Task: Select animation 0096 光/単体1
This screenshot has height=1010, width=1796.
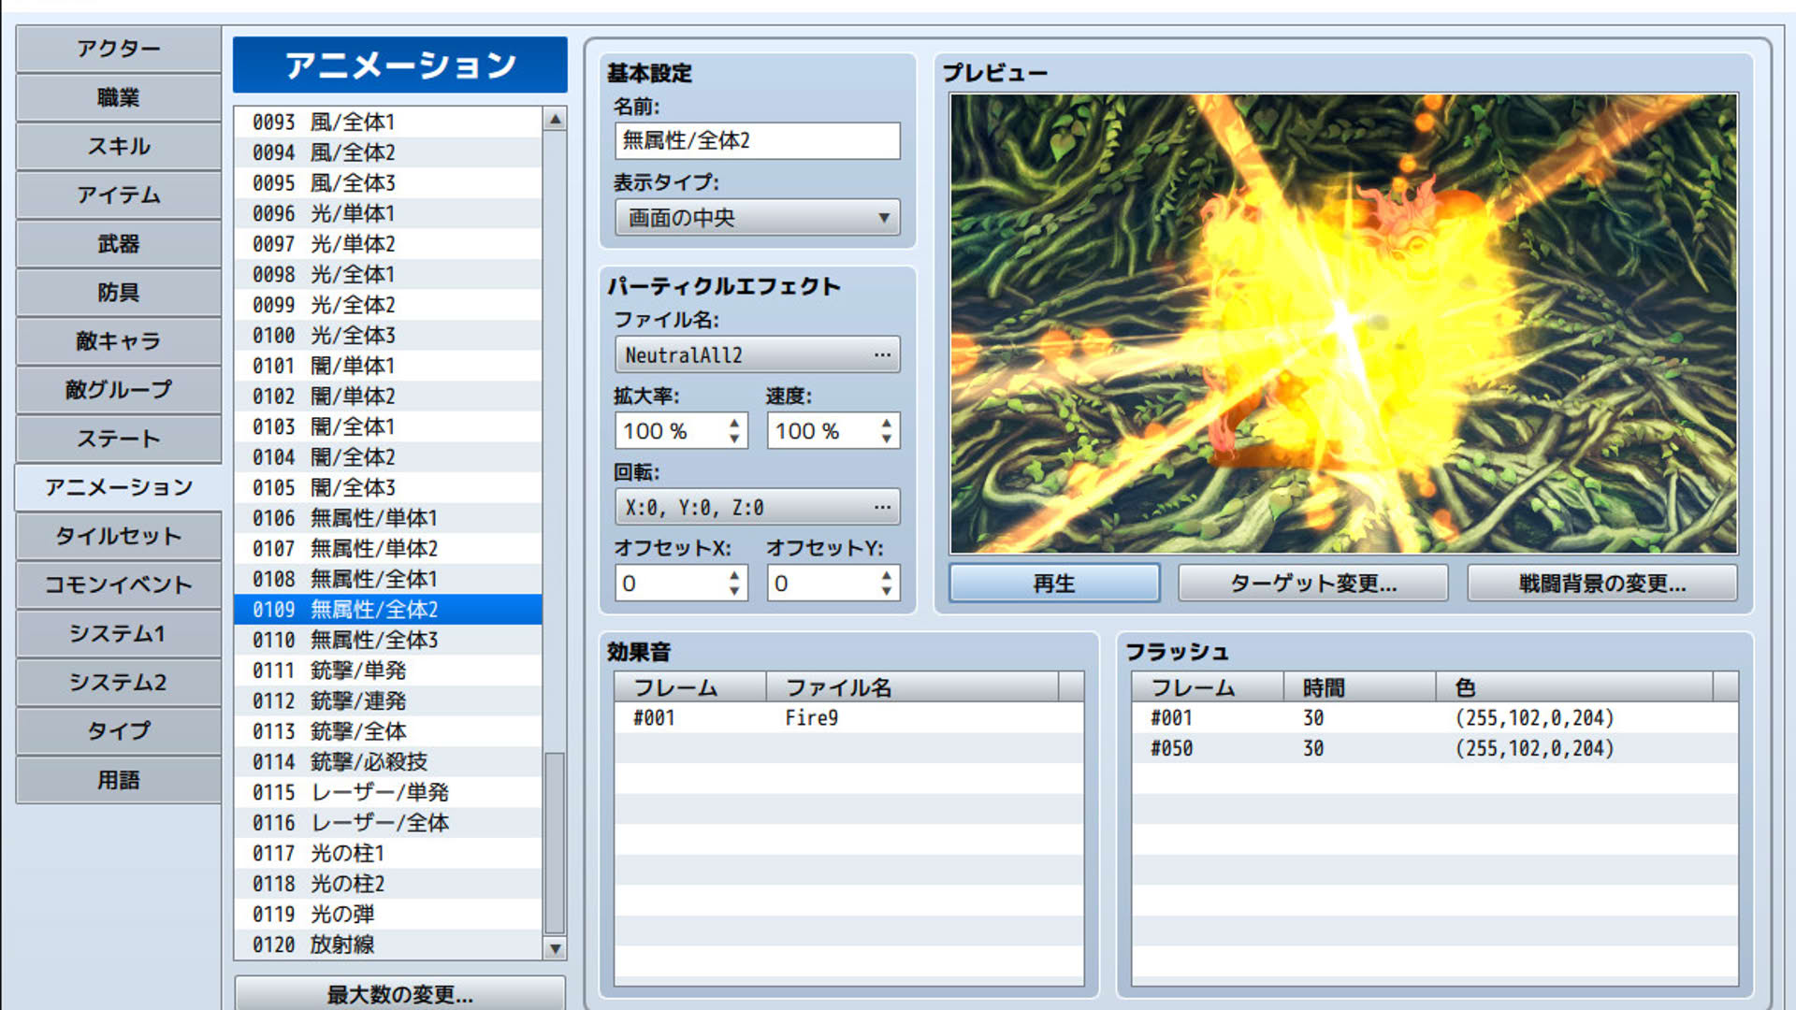Action: (388, 214)
